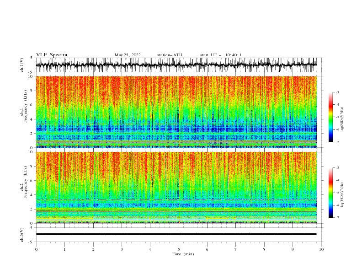The height and width of the screenshot is (280, 362).
Task: Click the ch.1 spectrogram colorbar
Action: [x=331, y=117]
